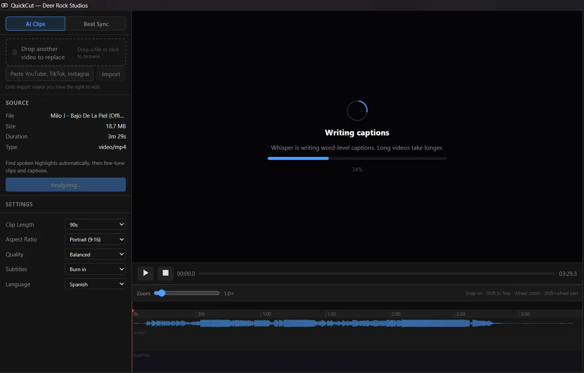Open the Language dropdown
Screen dimensions: 584x373
(95, 284)
